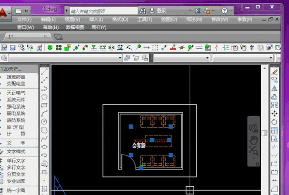Select the Circle draw tool
289x195 pixels.
pos(44,122)
